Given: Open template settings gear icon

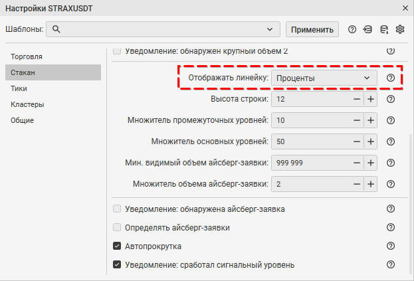Looking at the screenshot, I should [400, 29].
